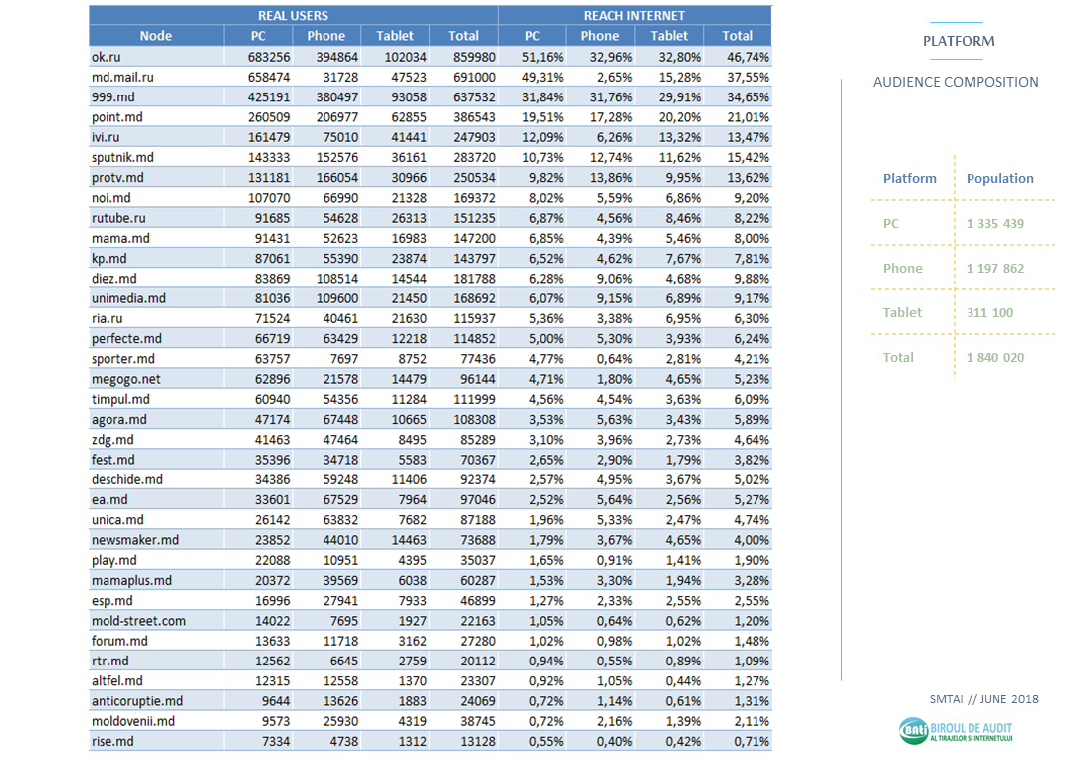Image resolution: width=1080 pixels, height=758 pixels.
Task: Click the md.mail.ru node name
Action: [x=122, y=77]
